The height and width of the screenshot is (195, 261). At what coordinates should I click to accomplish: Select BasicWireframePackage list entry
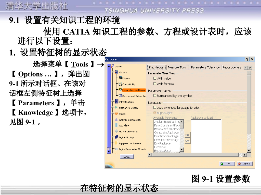click(x=167, y=129)
